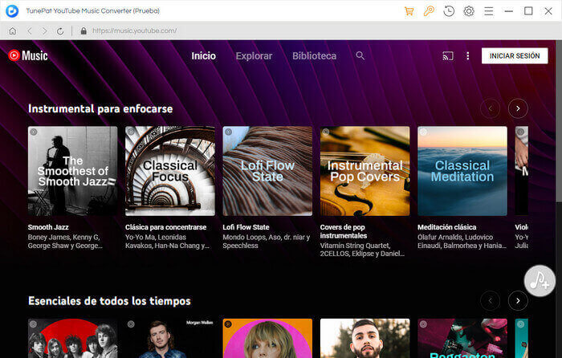Open the Instrumental Pop Covers violin thumbnail

[364, 171]
